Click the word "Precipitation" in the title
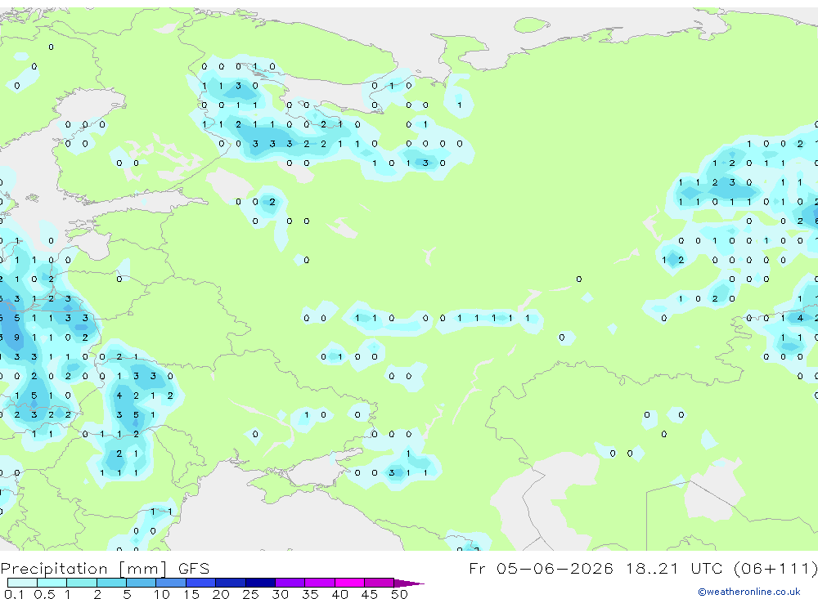The height and width of the screenshot is (599, 818). 54,569
